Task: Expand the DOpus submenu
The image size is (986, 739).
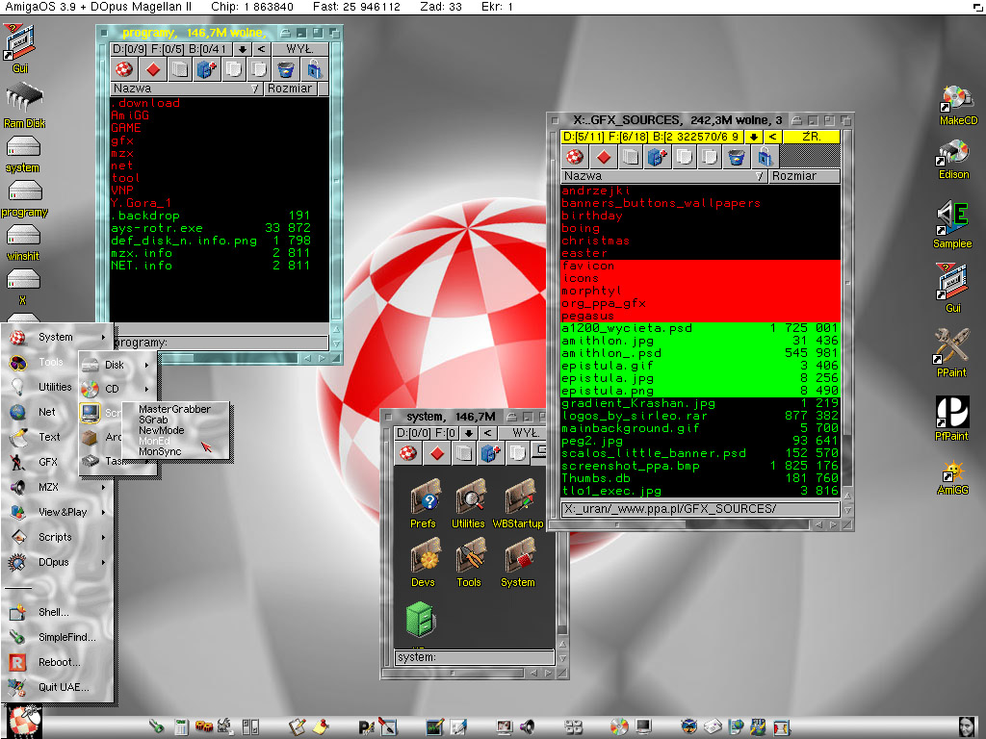Action: pyautogui.click(x=59, y=562)
